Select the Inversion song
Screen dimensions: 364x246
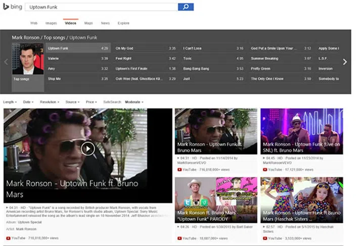point(329,69)
